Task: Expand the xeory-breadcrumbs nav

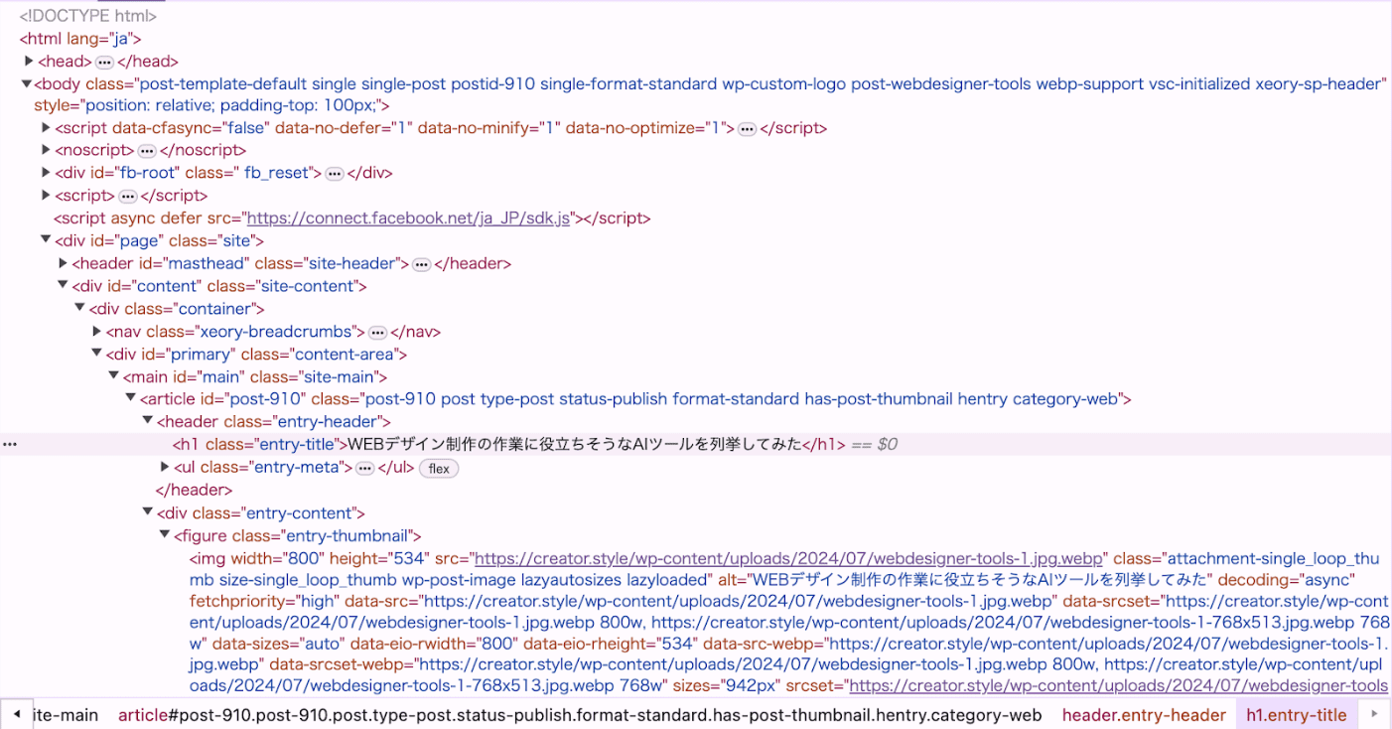Action: click(96, 332)
